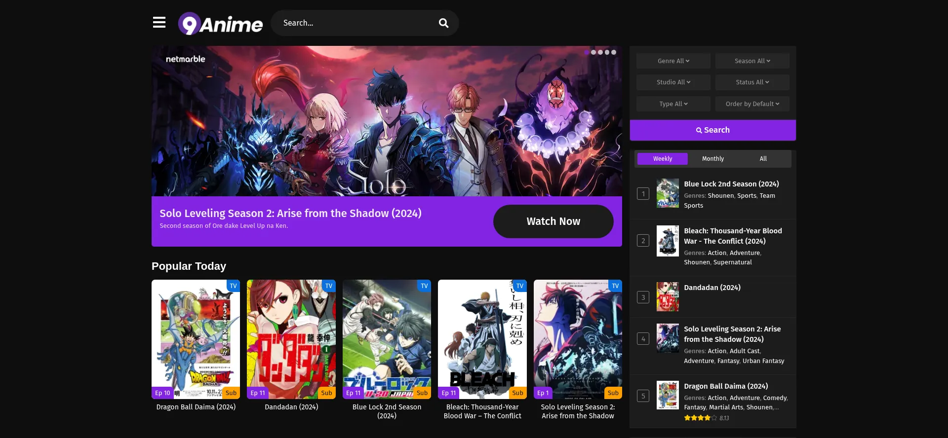Click the Watch Now button

click(x=553, y=221)
